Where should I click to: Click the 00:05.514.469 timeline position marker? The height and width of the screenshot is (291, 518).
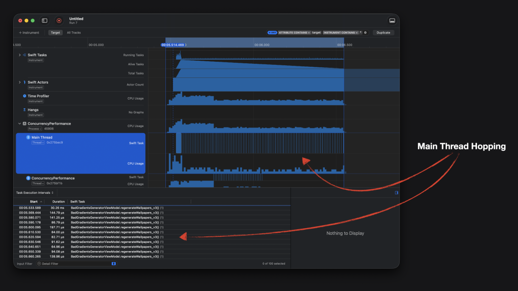pyautogui.click(x=173, y=45)
